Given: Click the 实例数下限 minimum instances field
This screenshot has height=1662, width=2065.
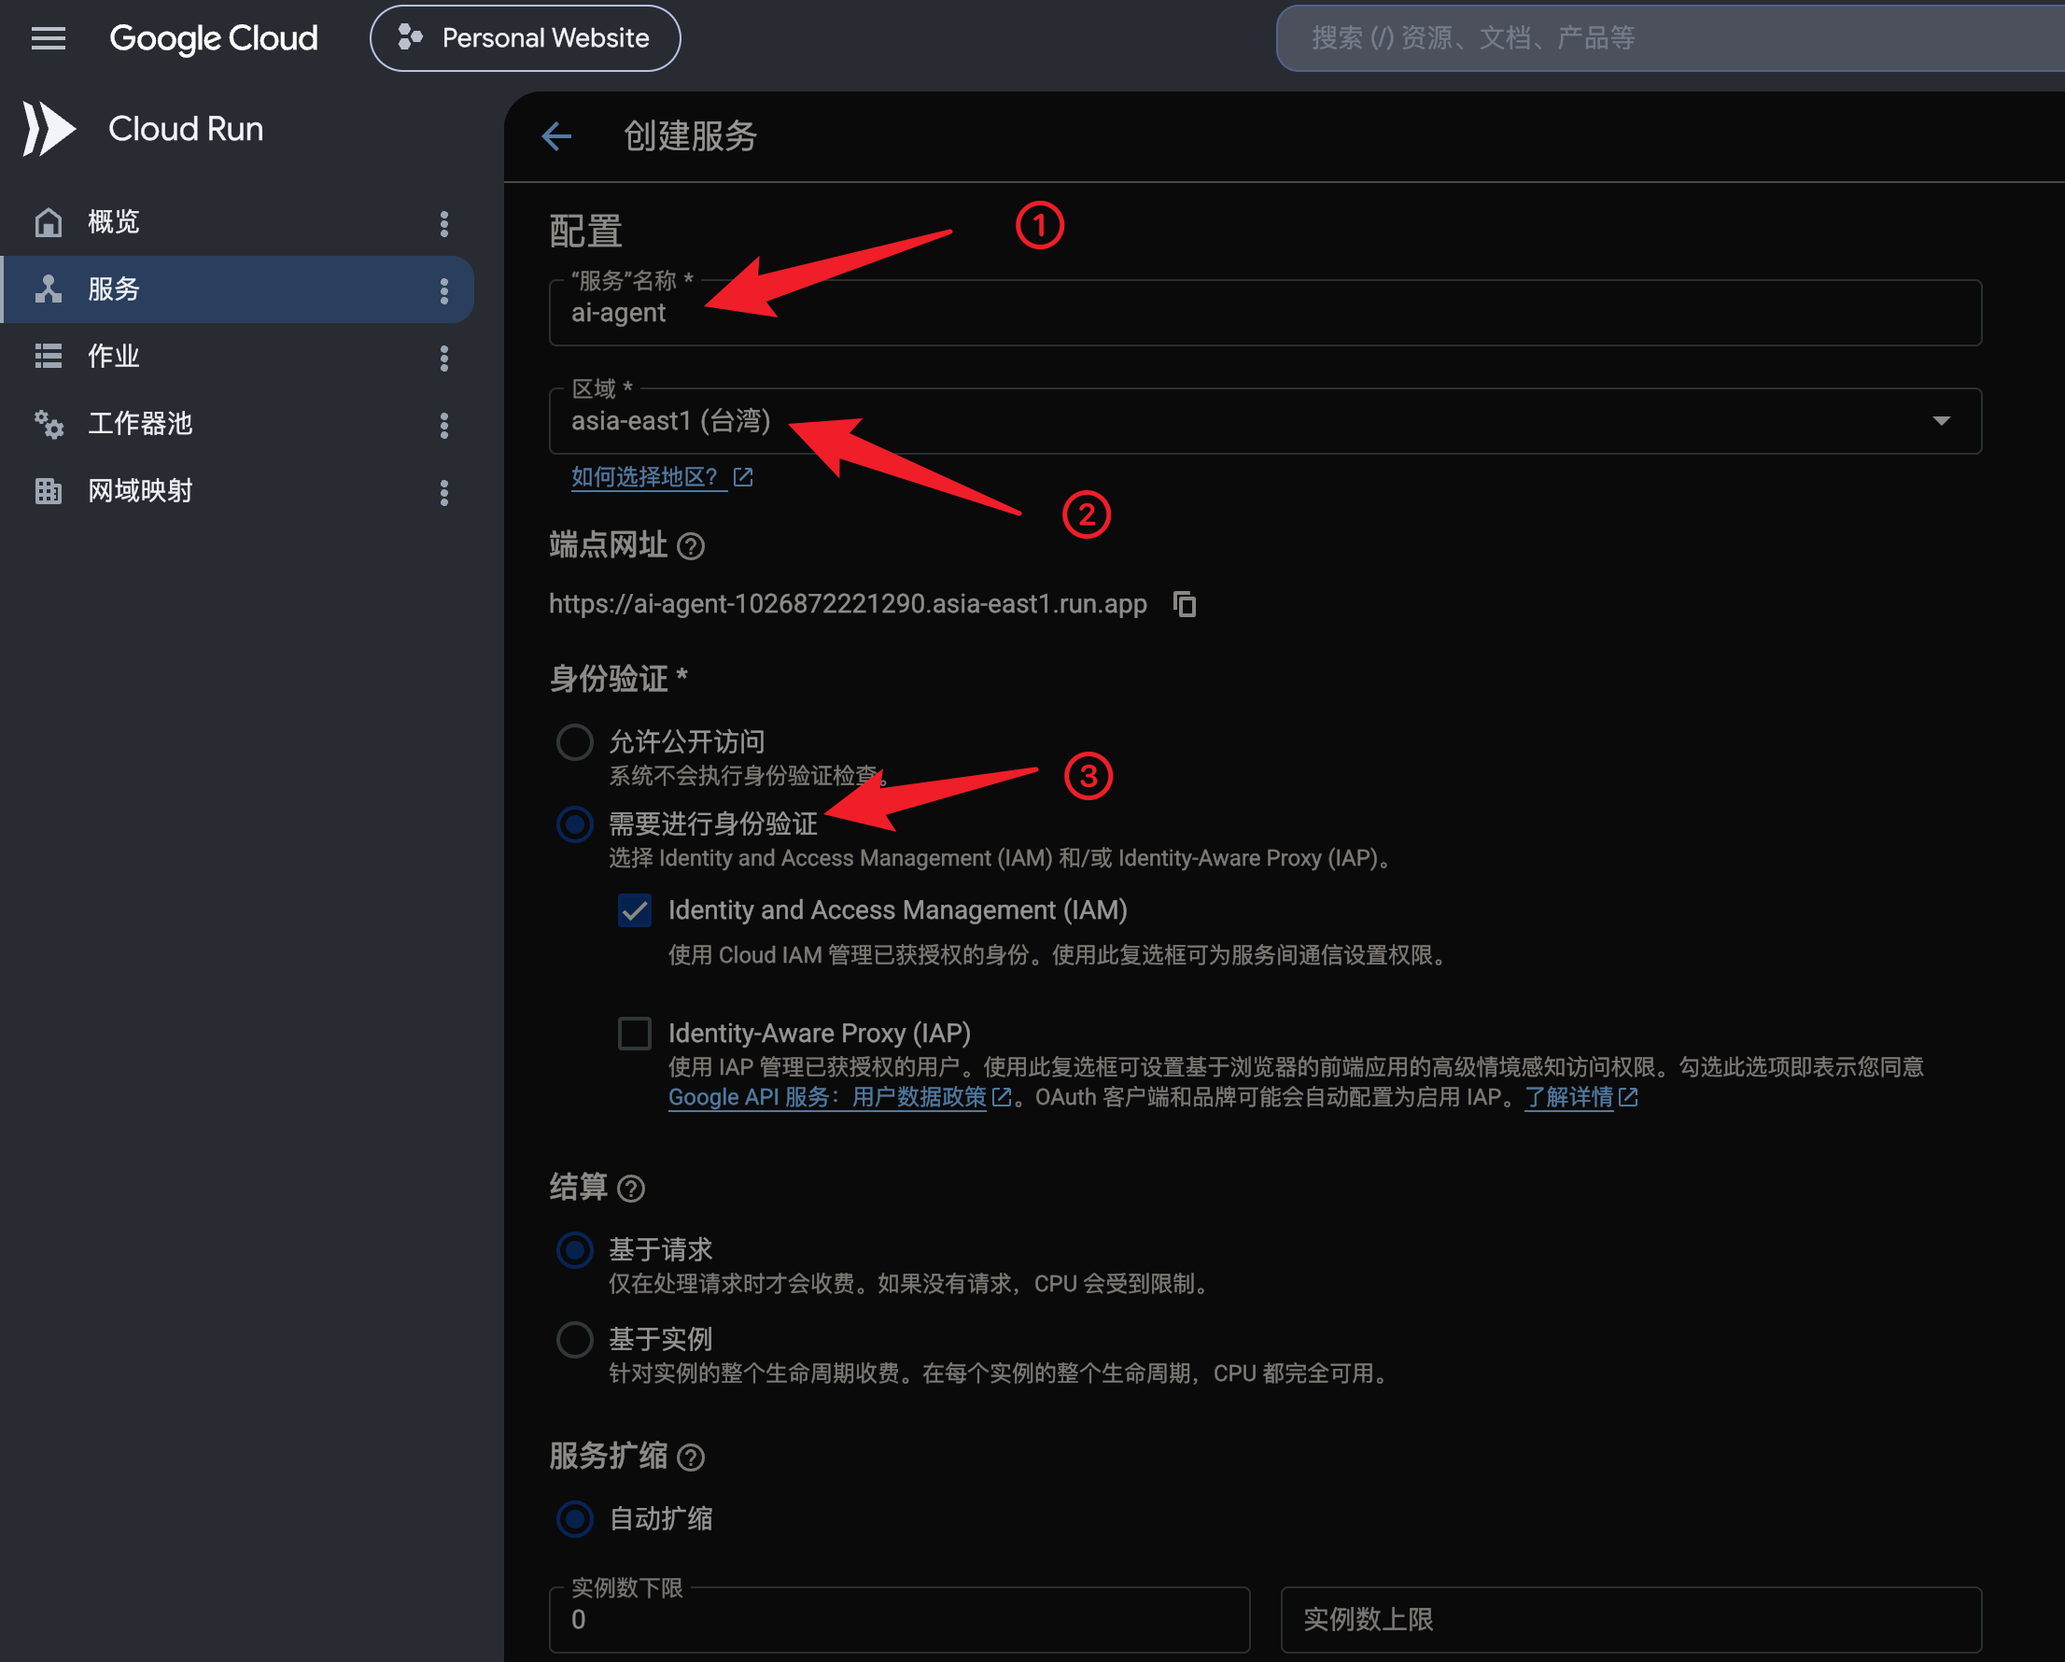Looking at the screenshot, I should coord(899,1620).
